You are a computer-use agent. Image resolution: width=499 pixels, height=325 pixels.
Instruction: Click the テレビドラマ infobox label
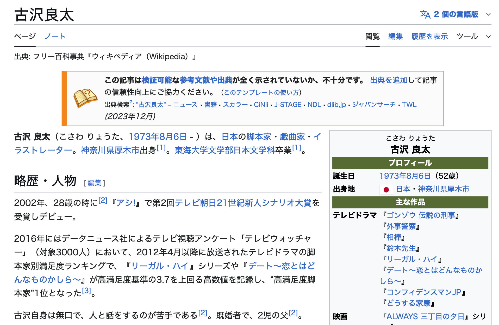[x=355, y=215]
